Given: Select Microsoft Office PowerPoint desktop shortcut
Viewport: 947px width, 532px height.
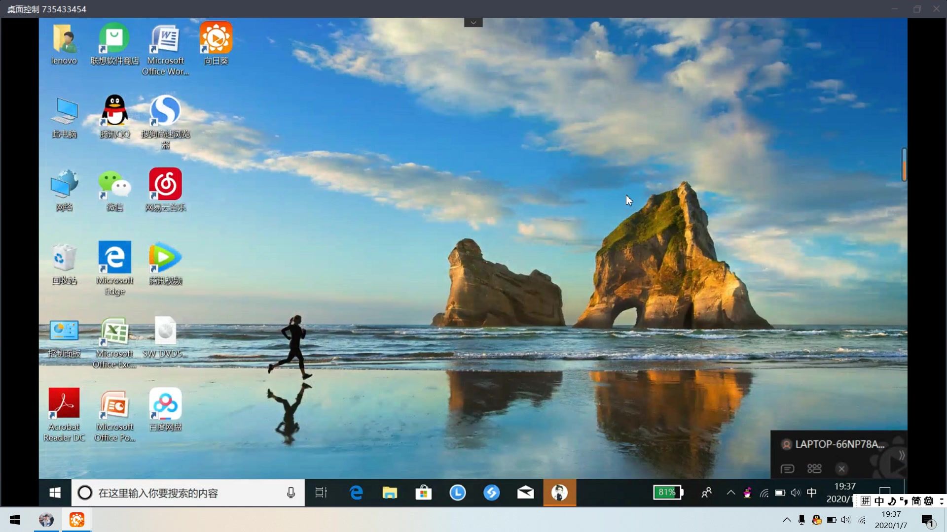Looking at the screenshot, I should click(x=114, y=415).
